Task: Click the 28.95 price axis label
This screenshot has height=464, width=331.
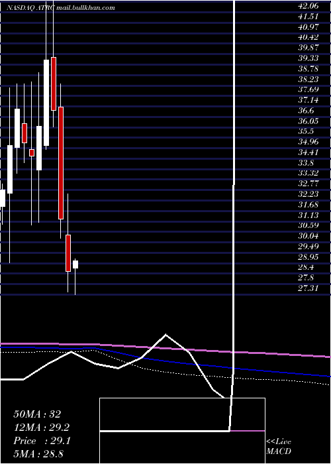Action: pyautogui.click(x=308, y=257)
